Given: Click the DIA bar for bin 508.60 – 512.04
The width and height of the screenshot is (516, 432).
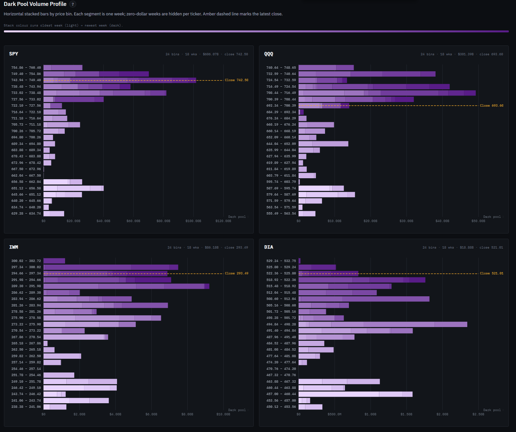Looking at the screenshot, I should 364,299.
